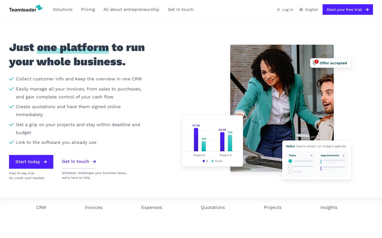Click the checked checkbox in Tasks card
The image size is (382, 238).
coord(290,161)
